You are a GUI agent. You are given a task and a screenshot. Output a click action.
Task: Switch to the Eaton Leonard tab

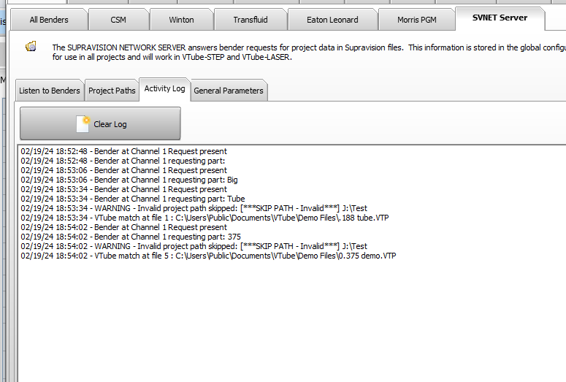pos(332,20)
